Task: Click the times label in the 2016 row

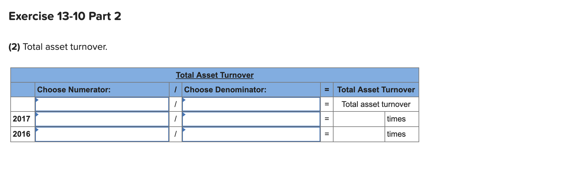Action: [x=396, y=134]
